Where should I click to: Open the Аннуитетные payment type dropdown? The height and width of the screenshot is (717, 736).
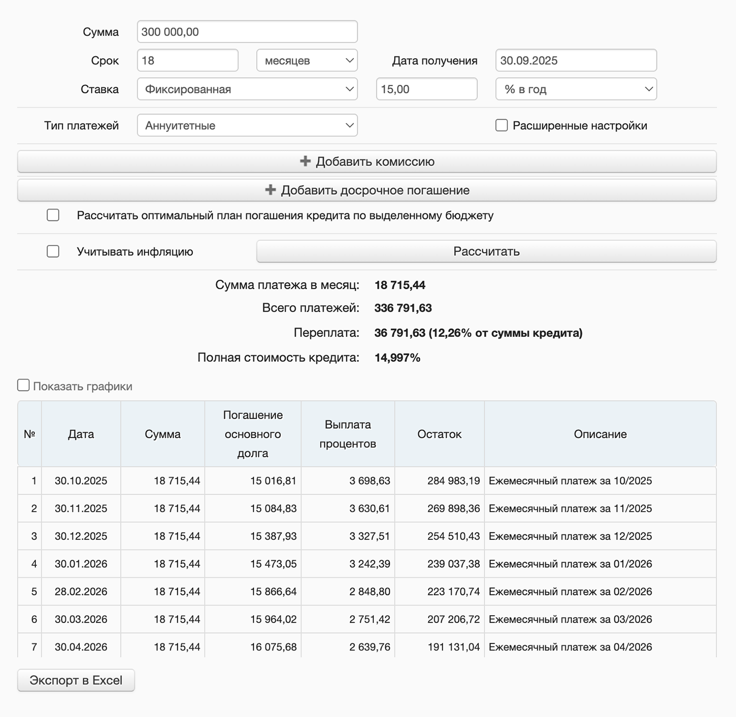(x=247, y=125)
